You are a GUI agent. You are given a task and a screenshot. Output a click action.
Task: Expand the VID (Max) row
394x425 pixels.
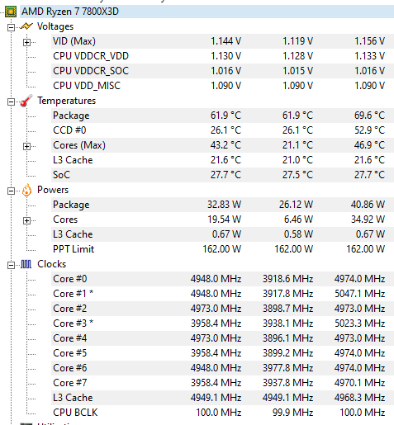coord(26,42)
